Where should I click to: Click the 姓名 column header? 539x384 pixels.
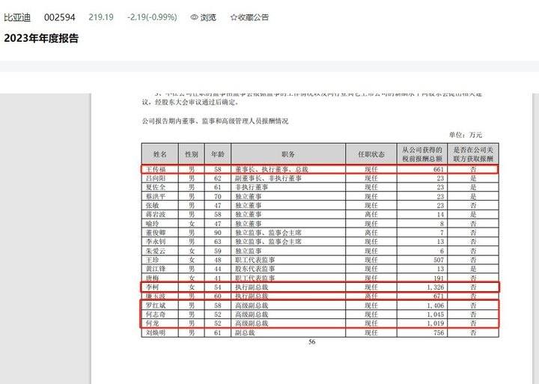(x=160, y=154)
